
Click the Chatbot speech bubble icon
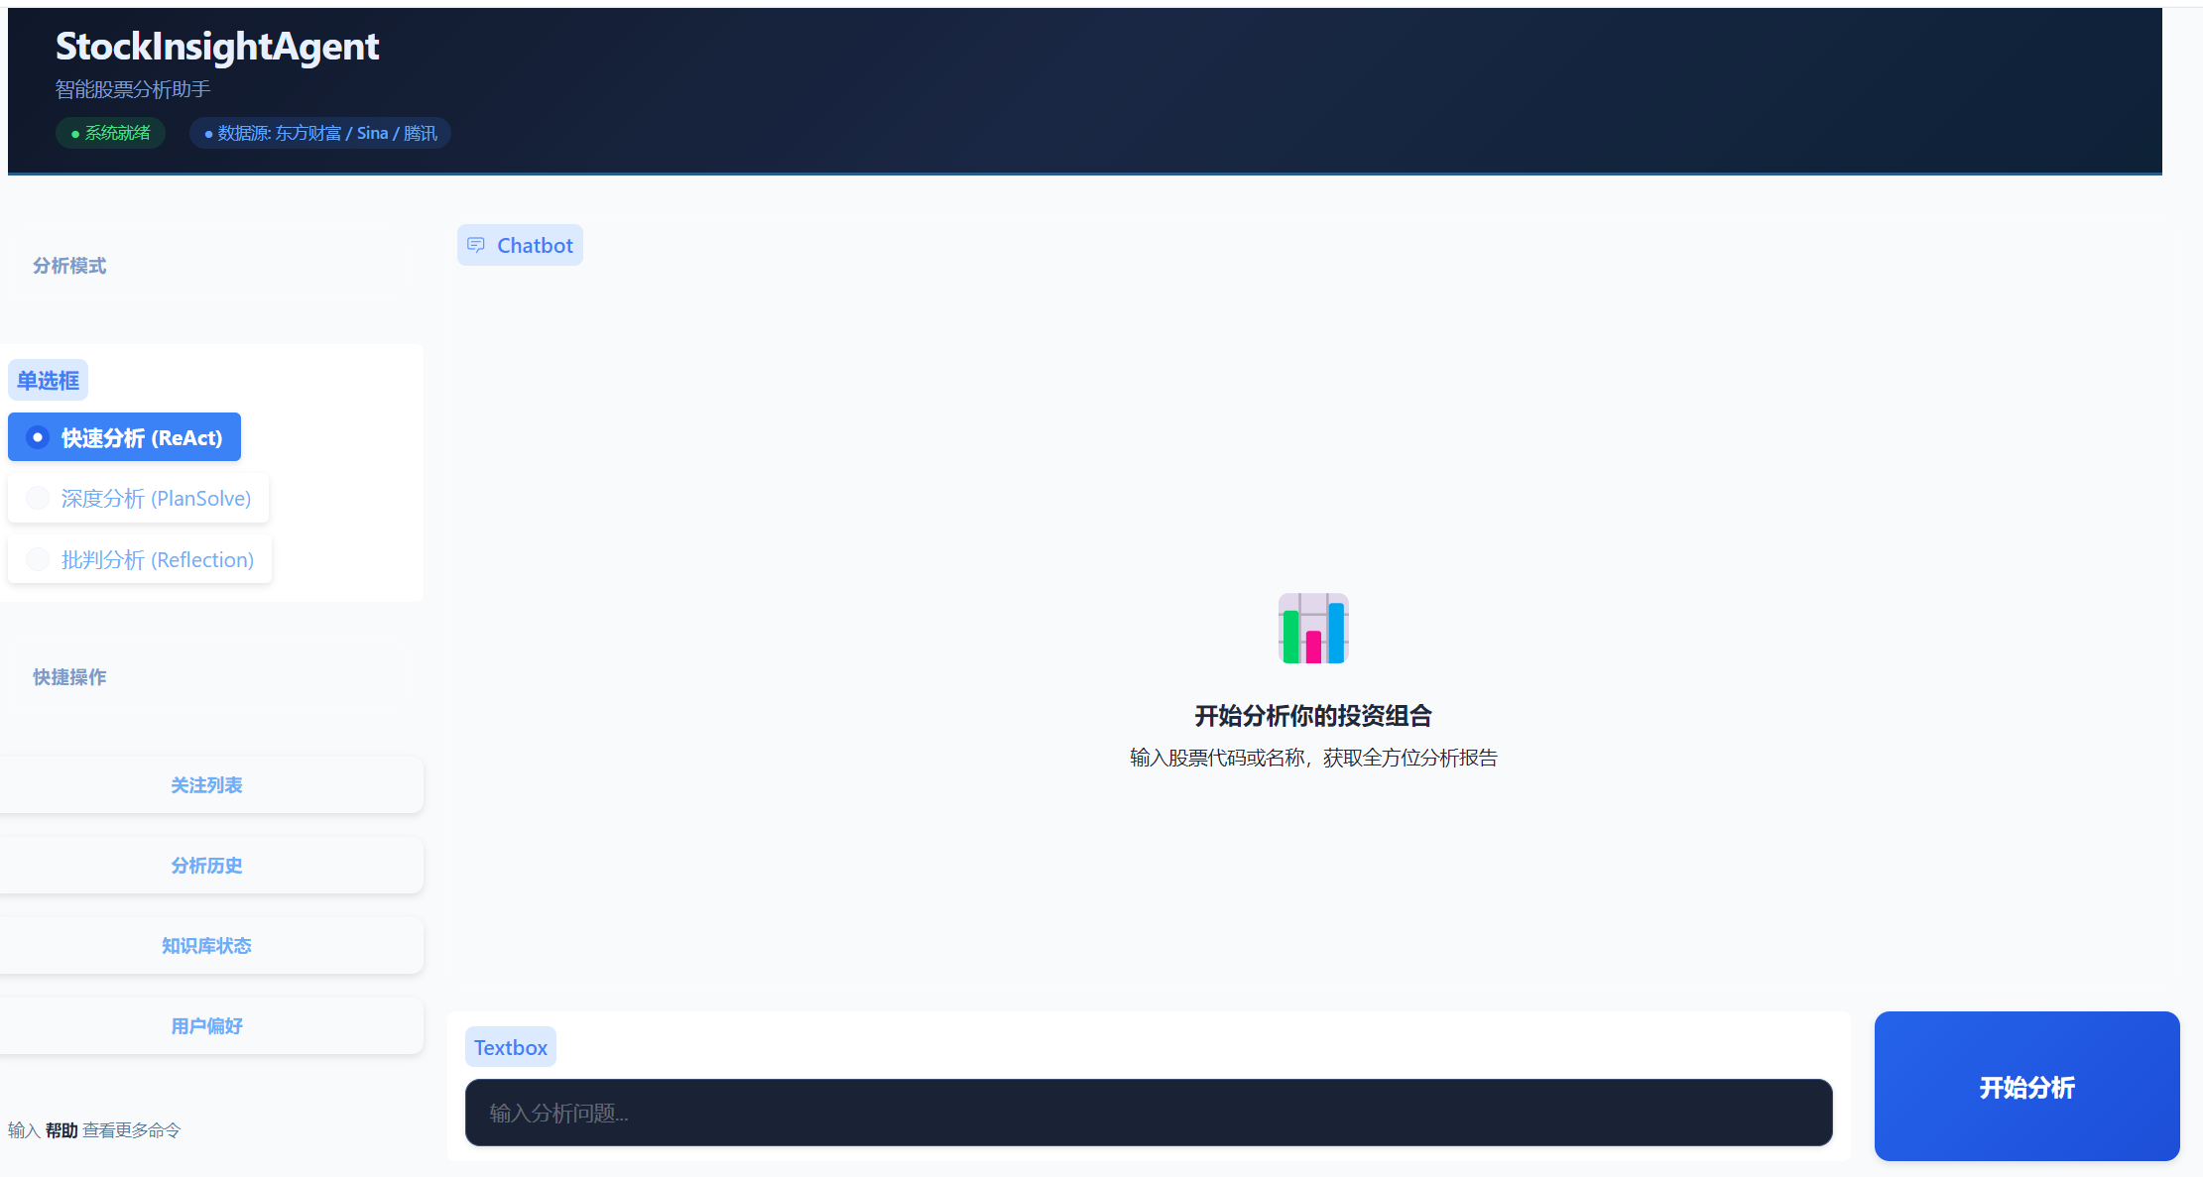pos(476,245)
